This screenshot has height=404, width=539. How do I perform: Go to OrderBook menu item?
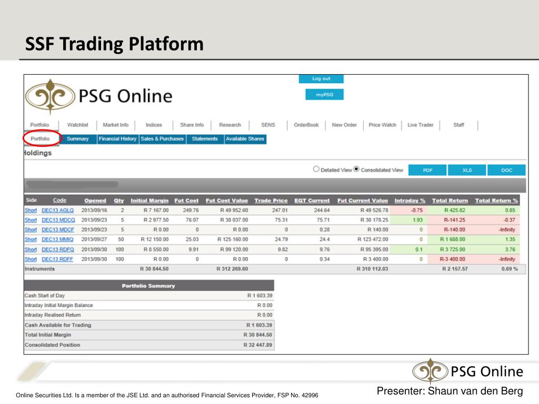[306, 125]
